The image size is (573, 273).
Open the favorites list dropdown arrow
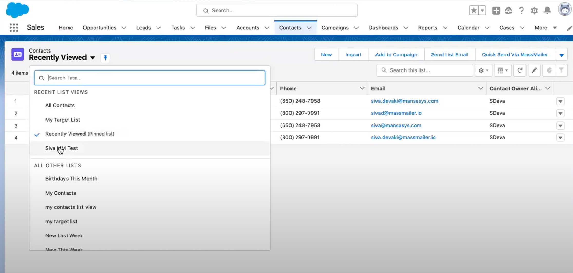[x=482, y=11]
